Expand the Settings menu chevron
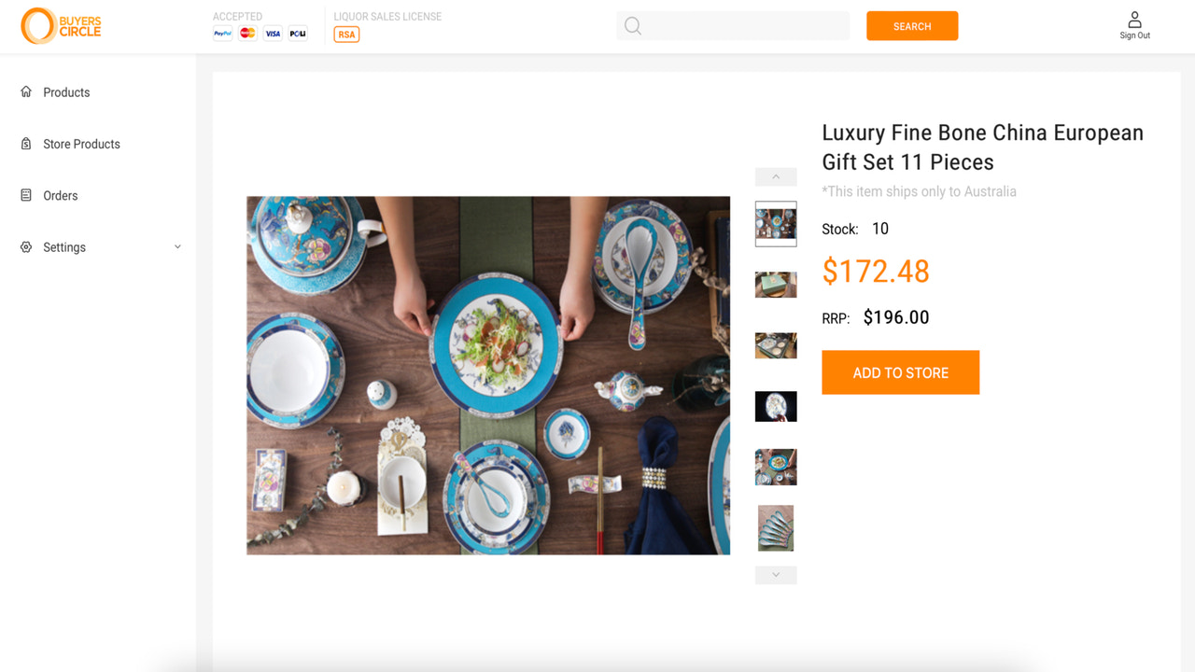1195x672 pixels. 177,247
